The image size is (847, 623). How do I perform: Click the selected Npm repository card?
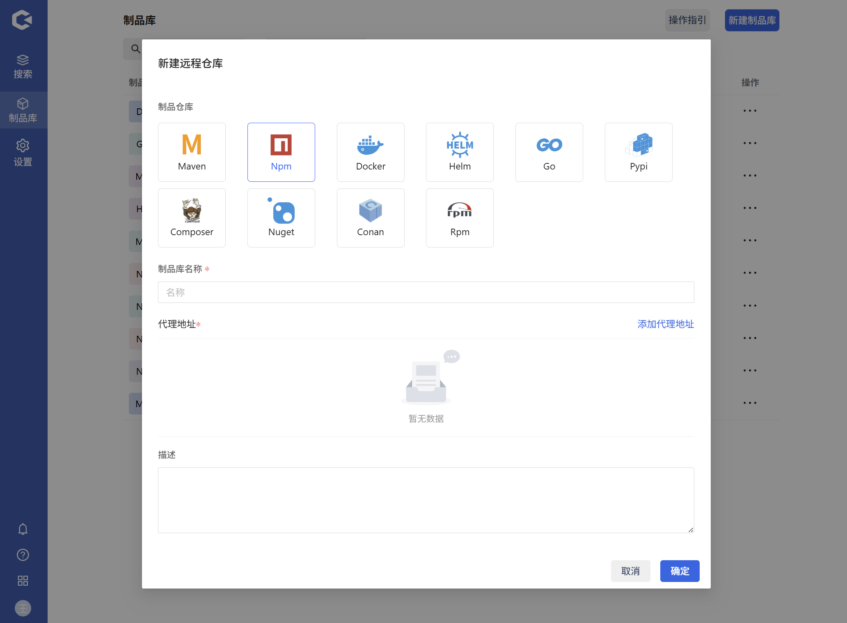tap(281, 152)
